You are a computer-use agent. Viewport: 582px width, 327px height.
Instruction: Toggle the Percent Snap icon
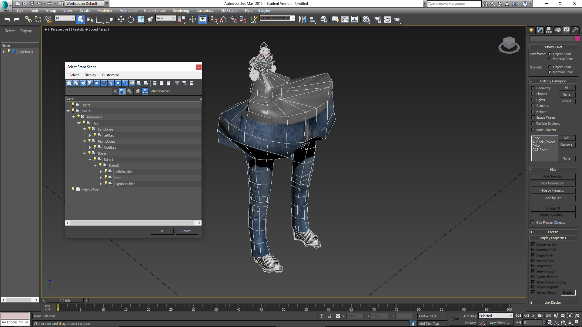pyautogui.click(x=233, y=19)
